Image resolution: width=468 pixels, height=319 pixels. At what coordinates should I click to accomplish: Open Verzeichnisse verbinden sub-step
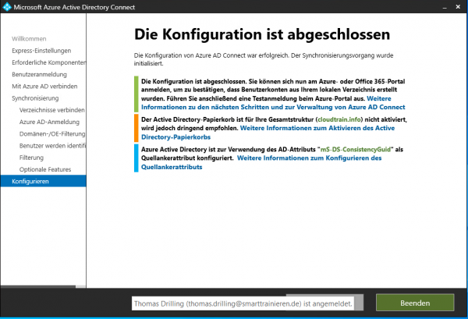pos(51,110)
